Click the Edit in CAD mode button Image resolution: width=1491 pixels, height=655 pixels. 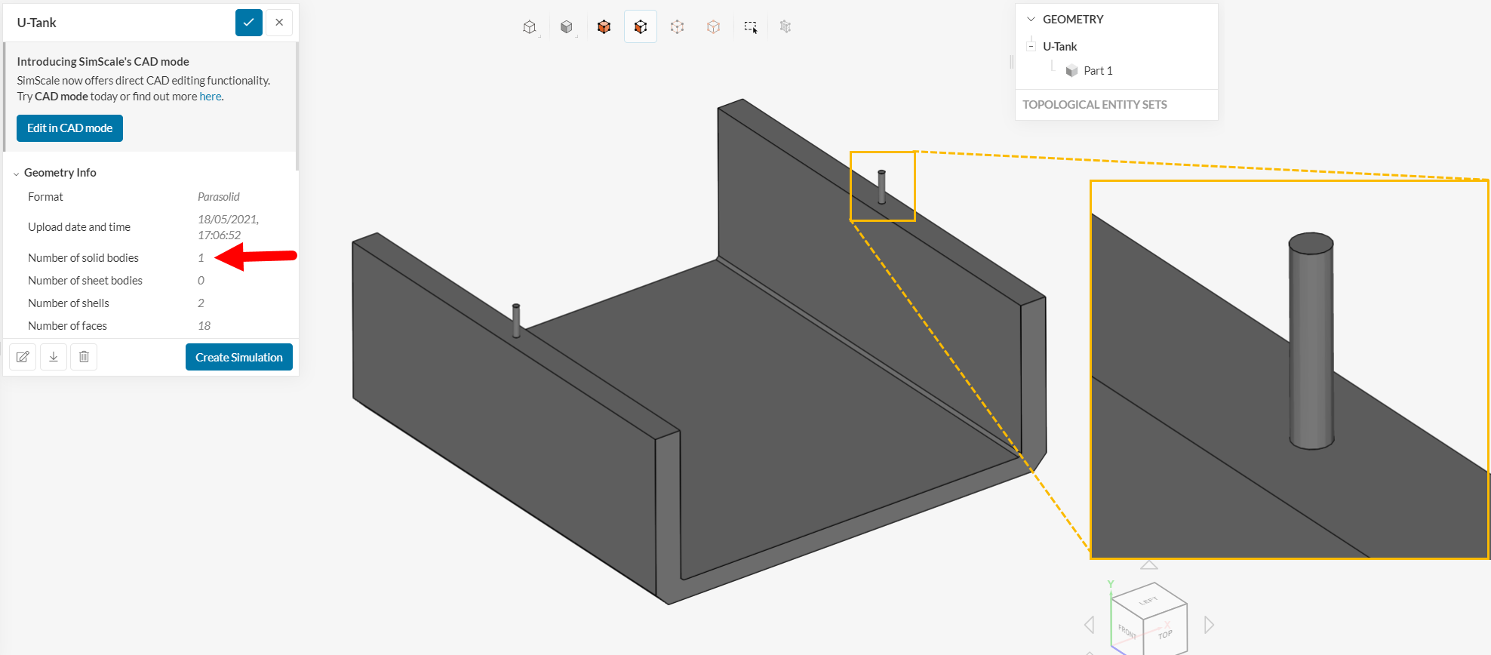[69, 128]
